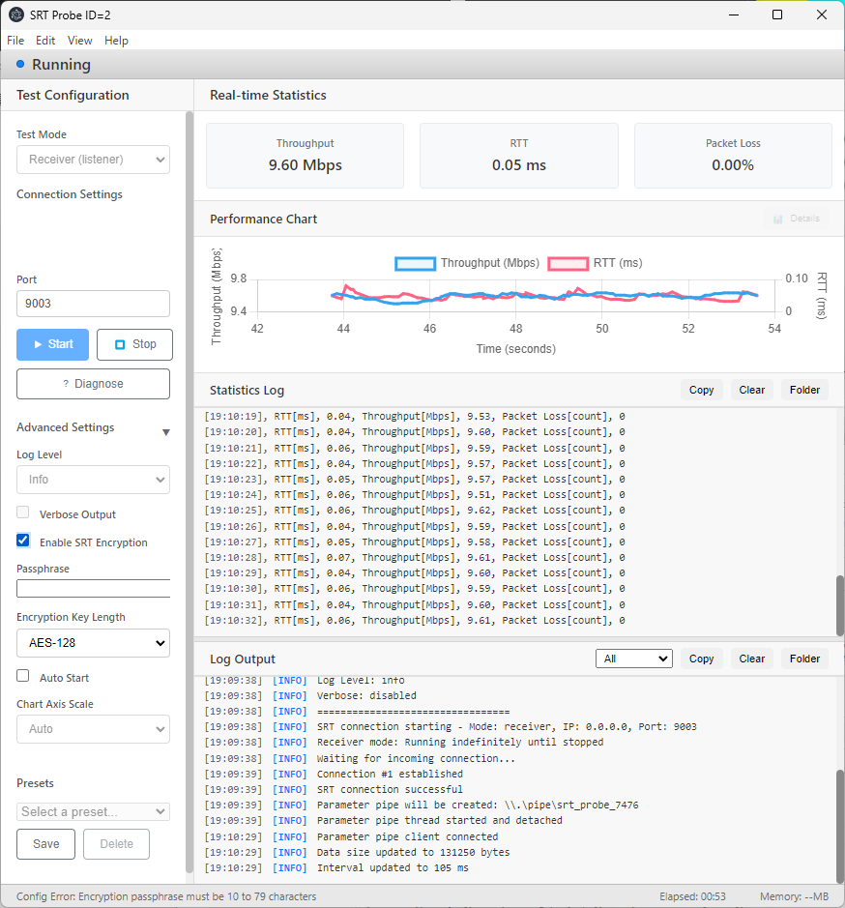Open the Test Mode dropdown
Image resolution: width=845 pixels, height=908 pixels.
click(x=93, y=160)
